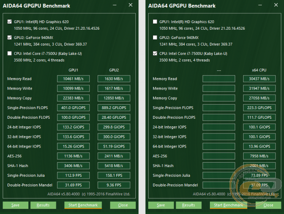The image size is (284, 214).
Task: Click empty Single-Precision FLOPS field in right window
Action: 219,108
